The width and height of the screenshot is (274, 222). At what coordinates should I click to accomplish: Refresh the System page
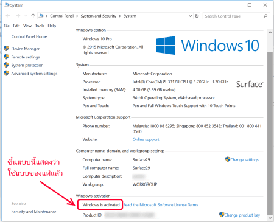197,16
